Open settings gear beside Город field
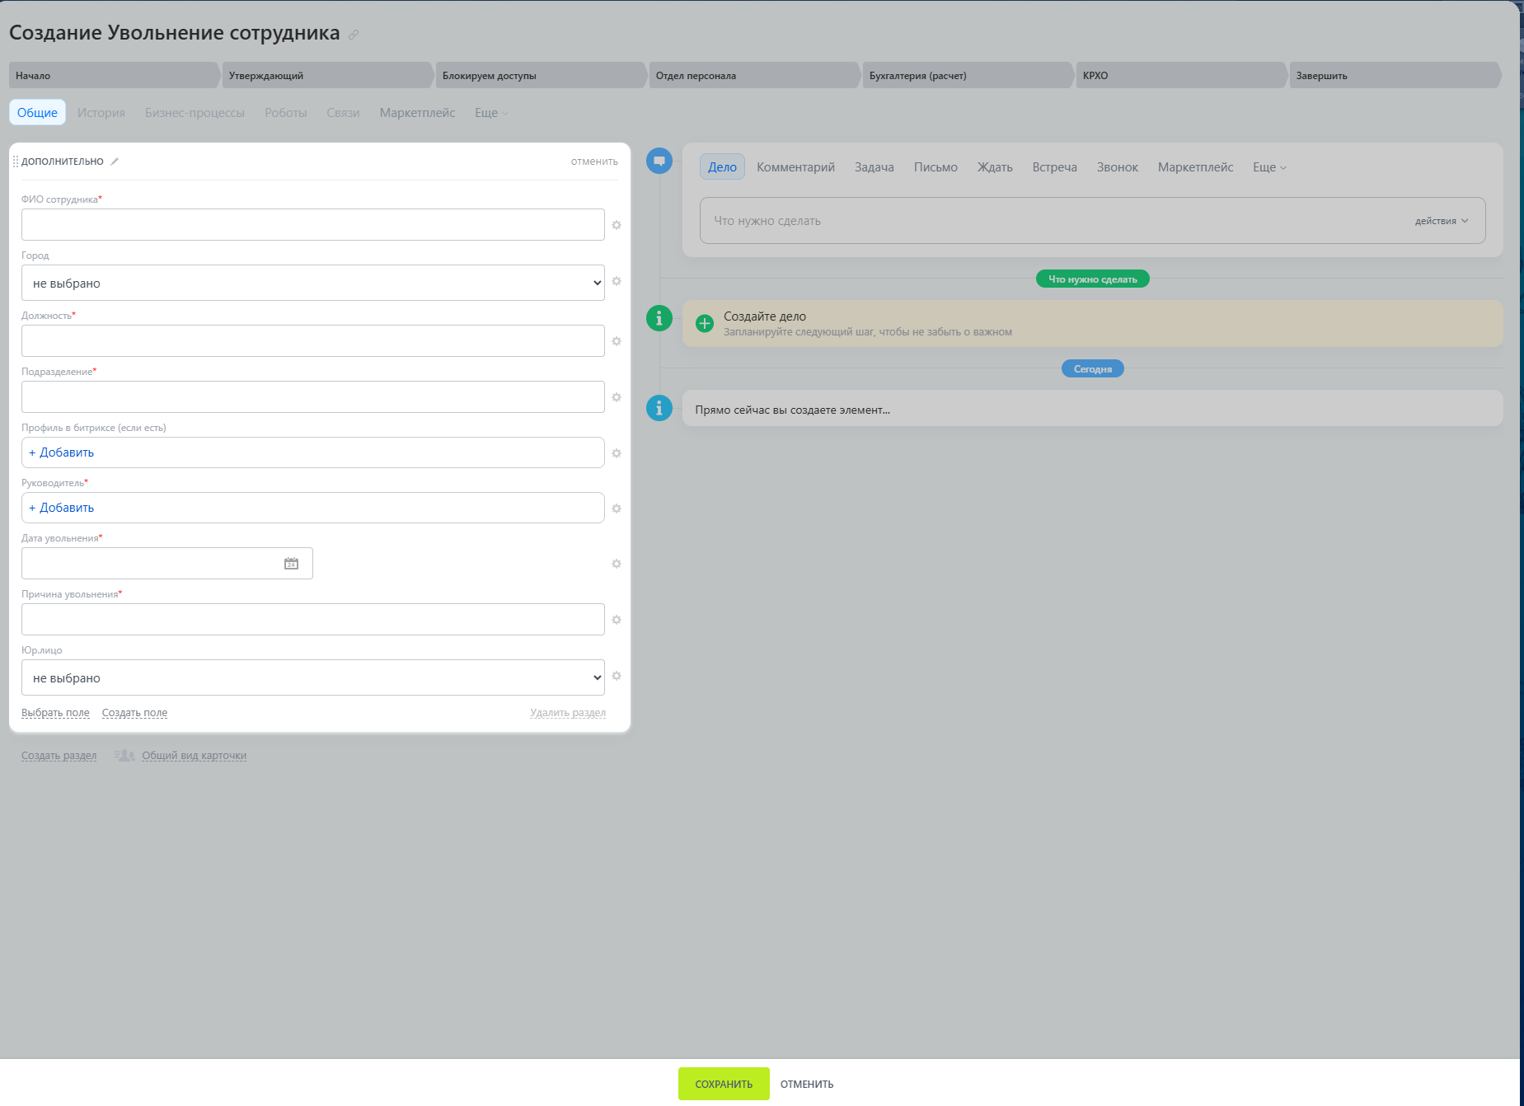Screen dimensions: 1524x1106 [x=617, y=281]
